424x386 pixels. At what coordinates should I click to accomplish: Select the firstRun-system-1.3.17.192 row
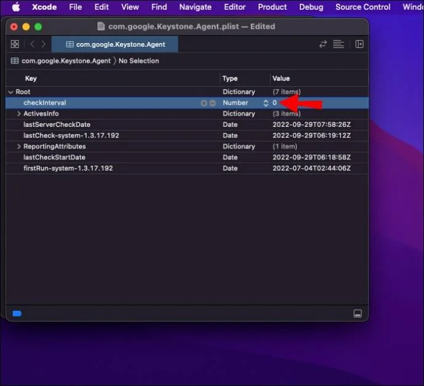187,168
